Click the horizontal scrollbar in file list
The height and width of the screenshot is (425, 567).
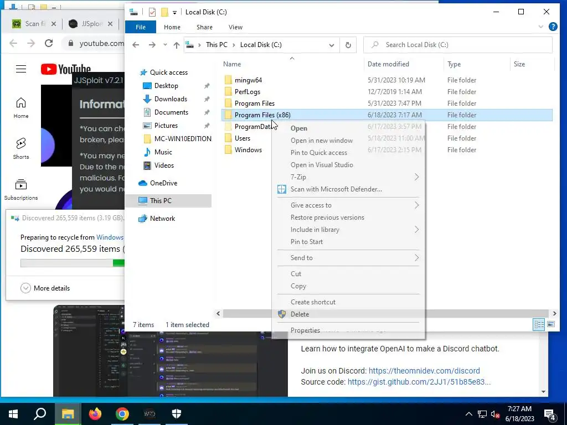point(386,313)
